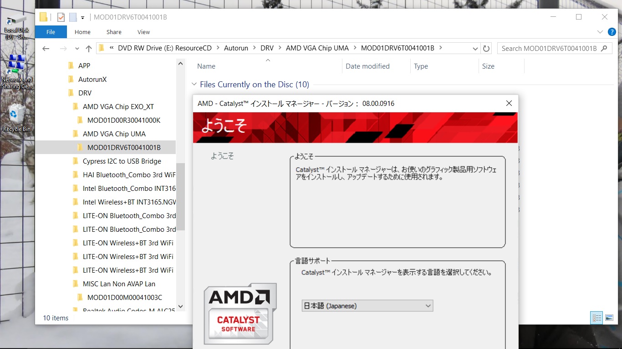Click the Explorer forward arrow

point(63,49)
